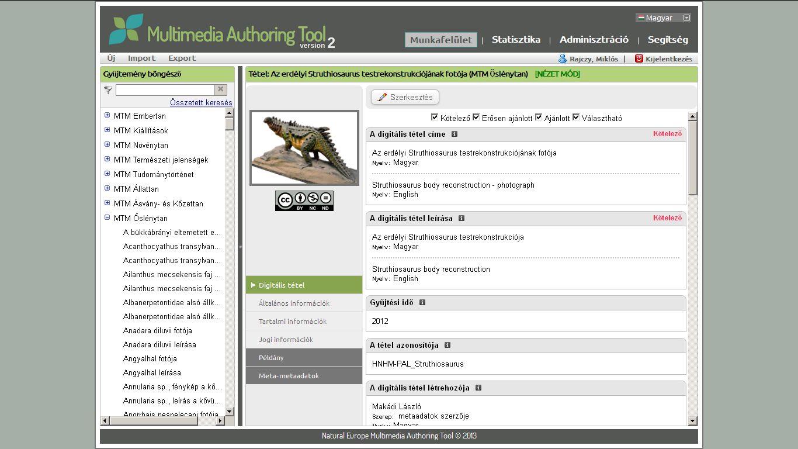Click the Struthiosaurus reconstruction thumbnail image
Viewport: 798px width, 449px height.
tap(304, 148)
